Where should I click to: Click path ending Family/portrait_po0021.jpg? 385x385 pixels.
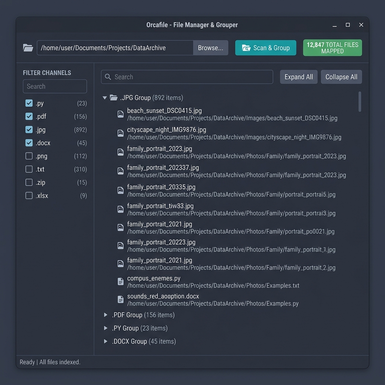[231, 231]
